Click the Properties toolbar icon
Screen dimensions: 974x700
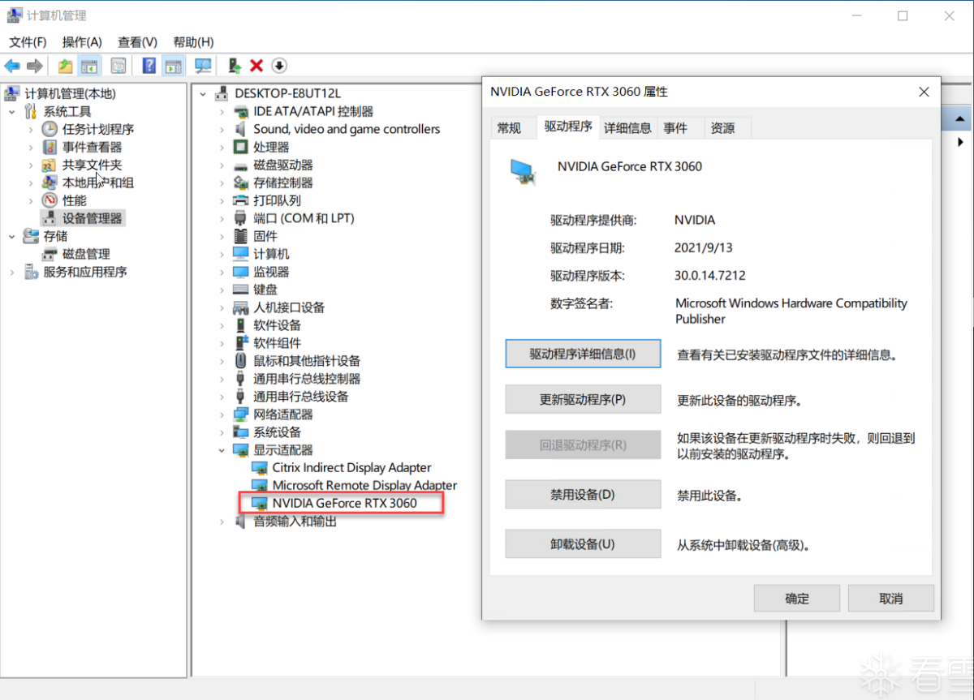[x=119, y=66]
